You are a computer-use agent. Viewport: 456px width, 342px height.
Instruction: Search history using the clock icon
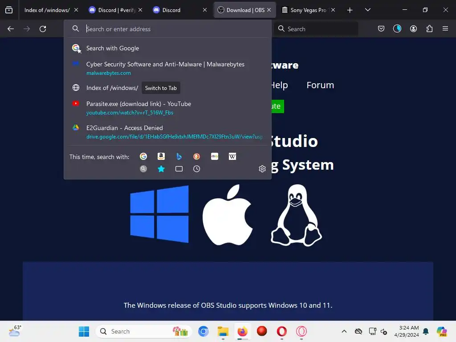196,169
